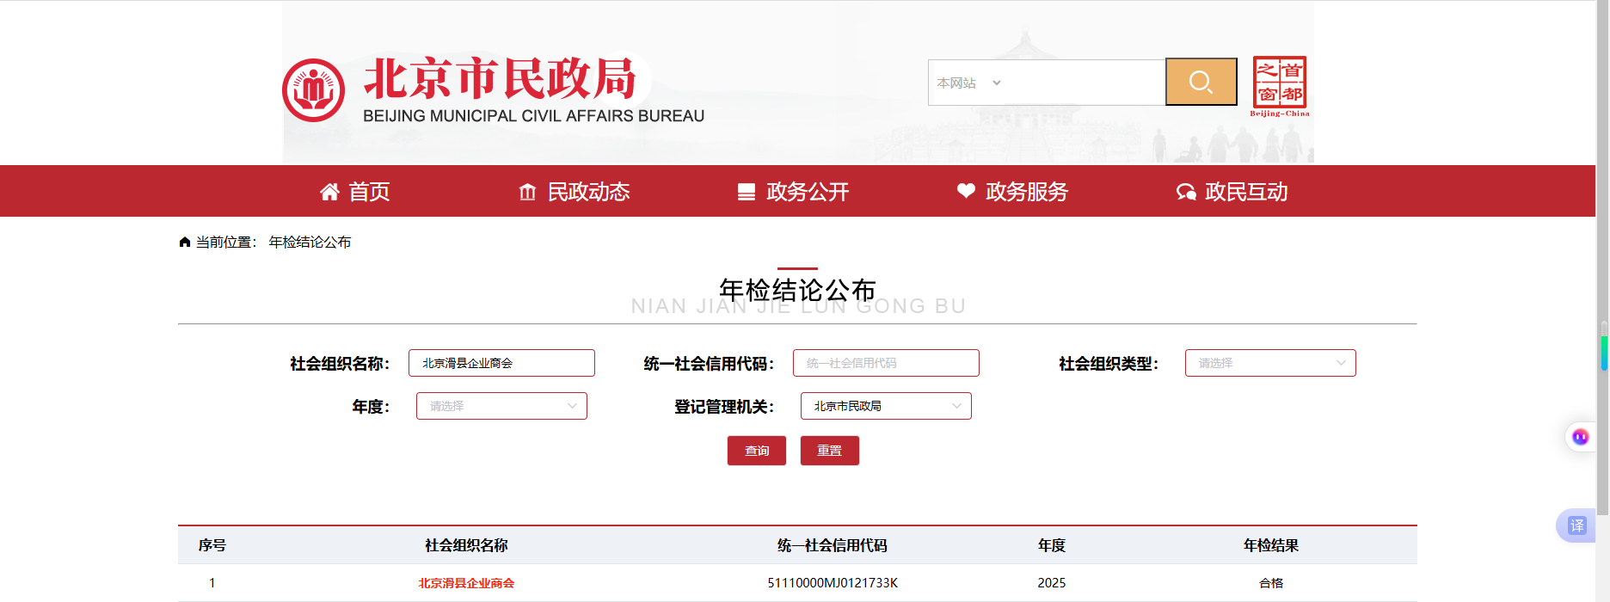The height and width of the screenshot is (602, 1610).
Task: Open the 政务公开 menu item
Action: (x=793, y=192)
